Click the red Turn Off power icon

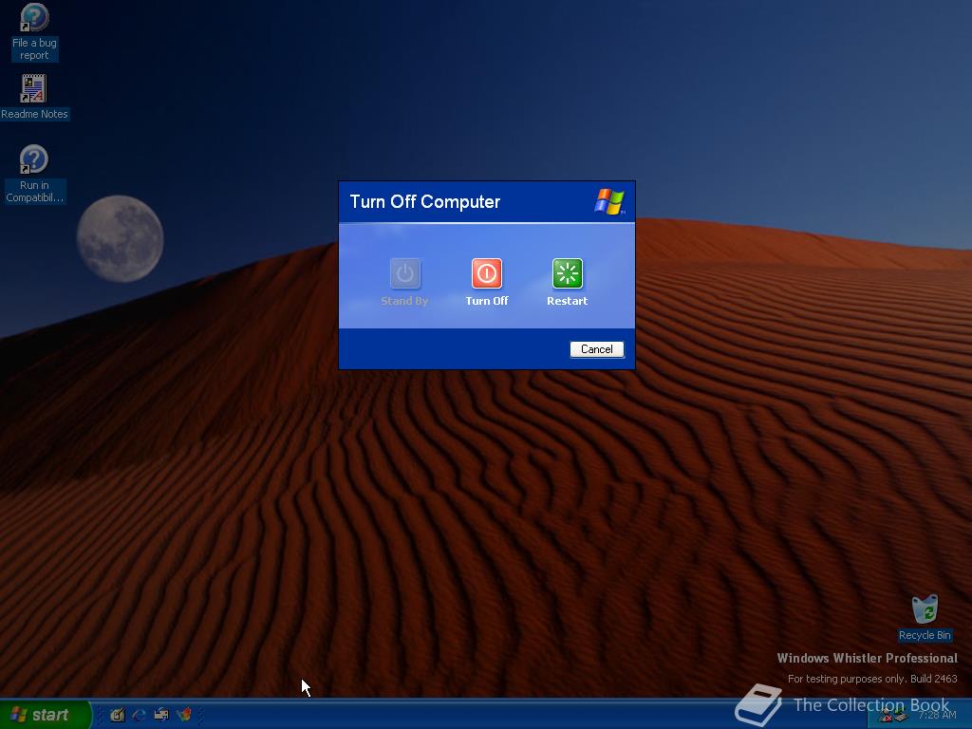point(487,273)
